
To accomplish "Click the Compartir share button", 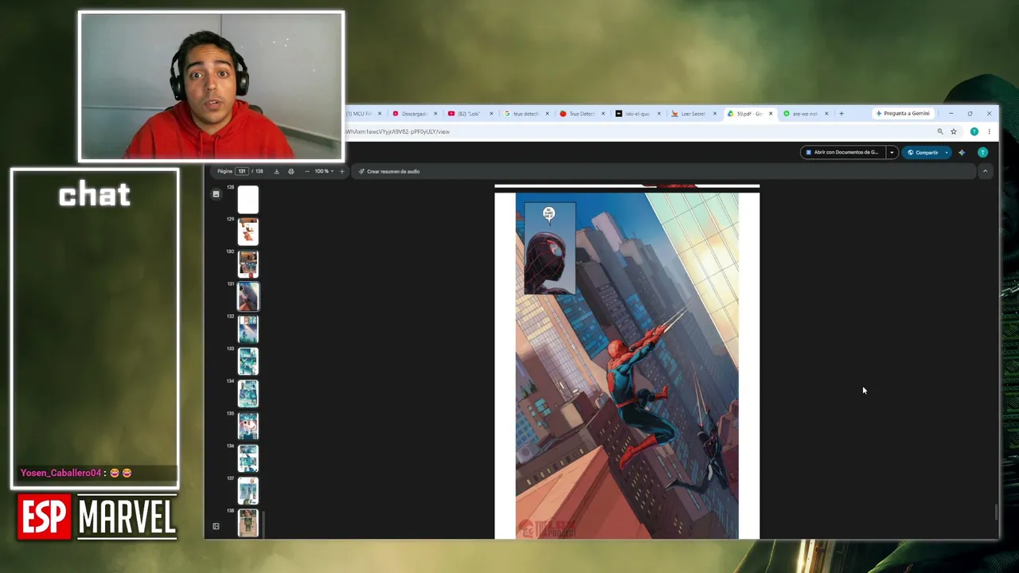I will (922, 152).
